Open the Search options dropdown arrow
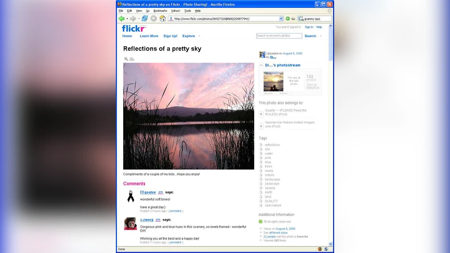Image resolution: width=450 pixels, height=253 pixels. point(321,36)
